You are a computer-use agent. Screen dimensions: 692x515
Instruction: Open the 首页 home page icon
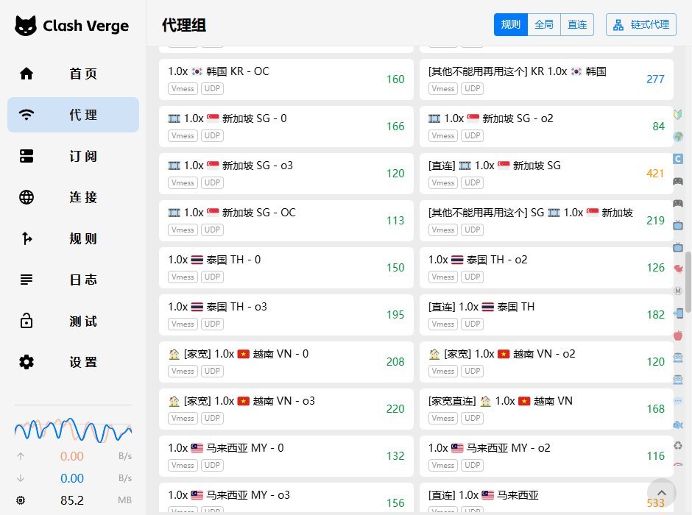tap(27, 74)
